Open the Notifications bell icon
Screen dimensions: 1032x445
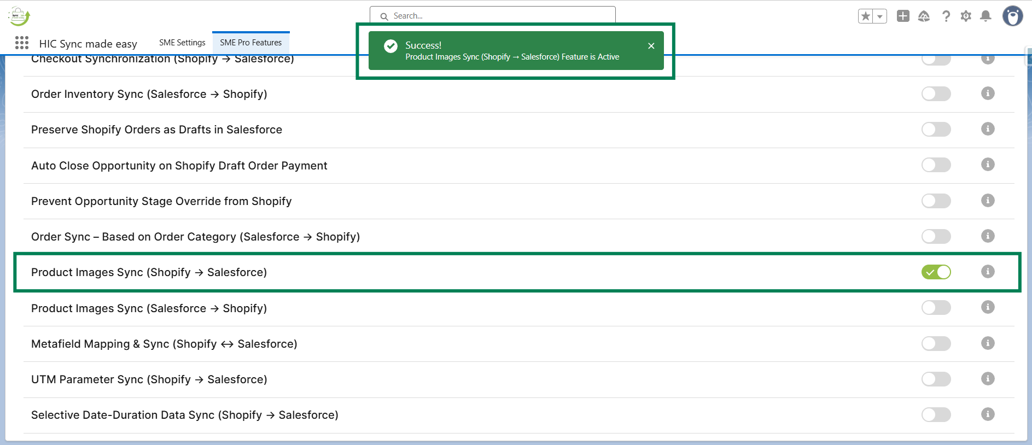[986, 16]
